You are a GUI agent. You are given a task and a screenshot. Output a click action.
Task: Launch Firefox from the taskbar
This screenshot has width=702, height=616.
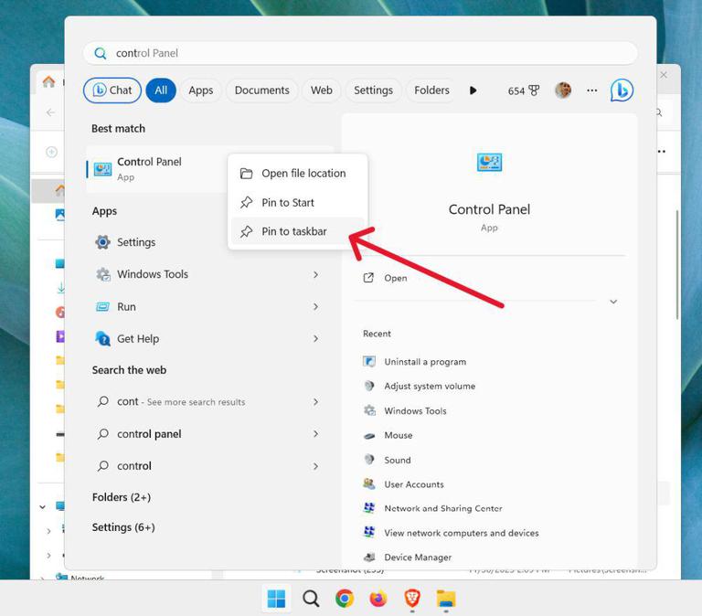[x=378, y=599]
